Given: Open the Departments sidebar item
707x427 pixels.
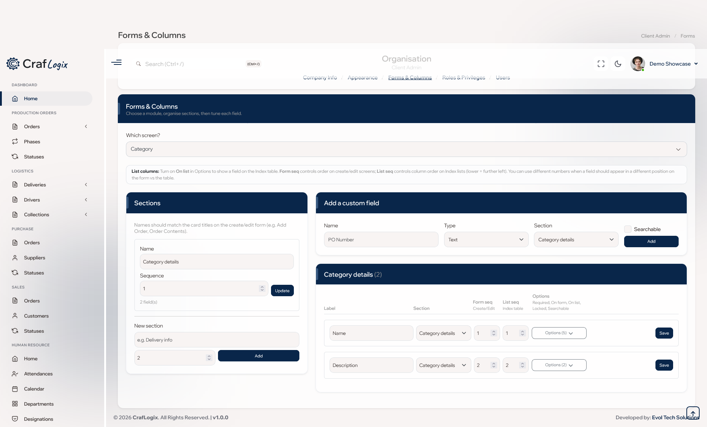Looking at the screenshot, I should point(46,404).
